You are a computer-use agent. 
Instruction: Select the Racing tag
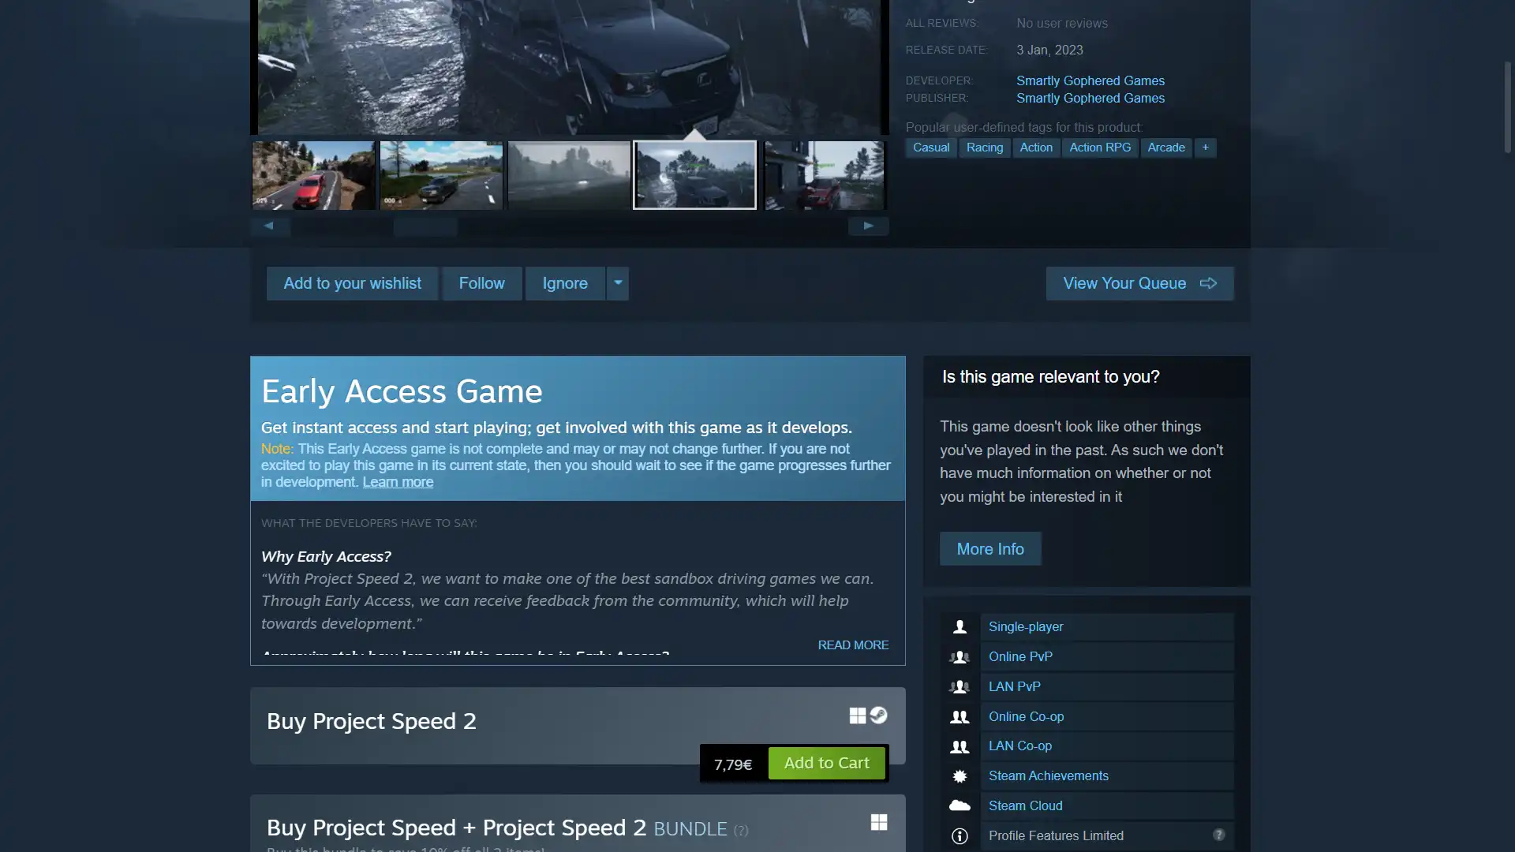(x=985, y=148)
